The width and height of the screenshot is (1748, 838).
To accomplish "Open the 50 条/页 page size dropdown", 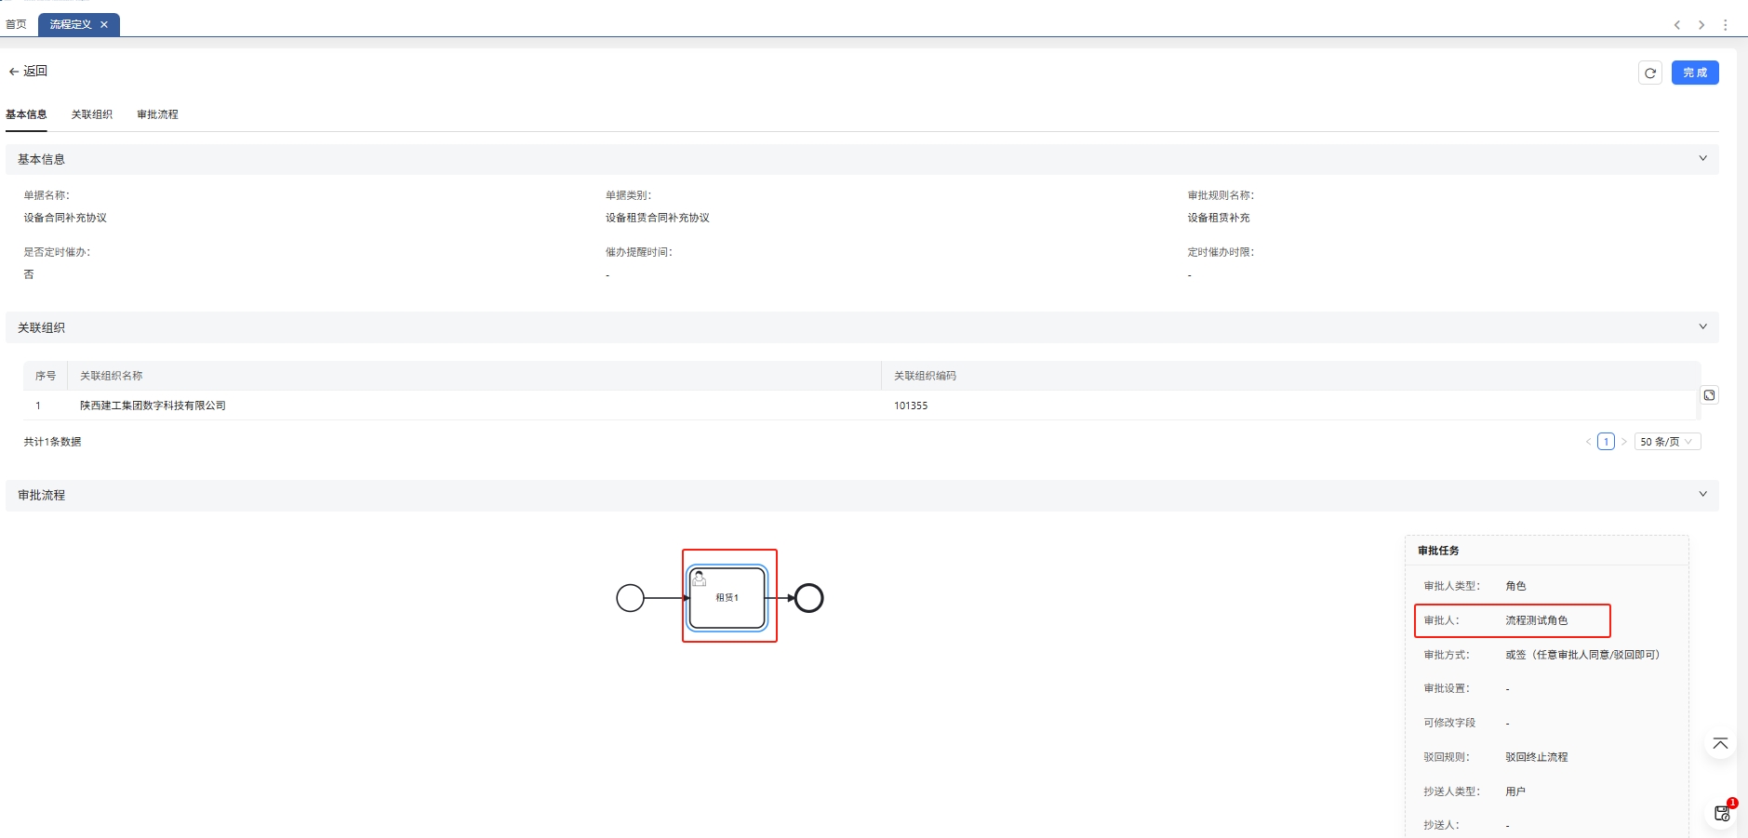I will point(1666,442).
